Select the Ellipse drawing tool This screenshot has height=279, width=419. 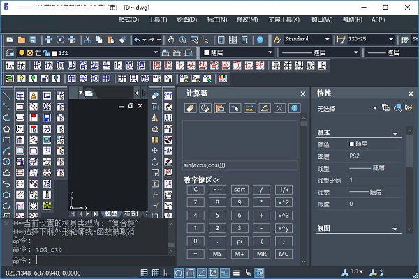click(6, 195)
